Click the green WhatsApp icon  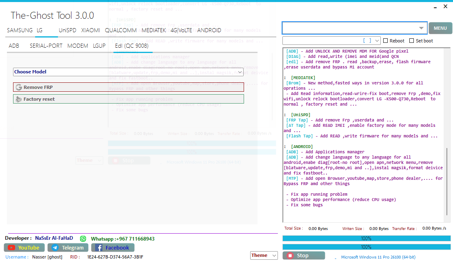[83, 239]
